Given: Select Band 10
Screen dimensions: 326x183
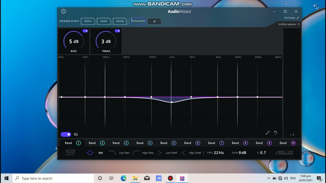Looking at the screenshot, I should point(288,143).
